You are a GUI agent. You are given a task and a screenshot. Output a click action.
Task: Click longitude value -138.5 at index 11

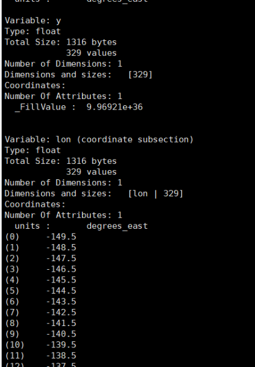61,356
